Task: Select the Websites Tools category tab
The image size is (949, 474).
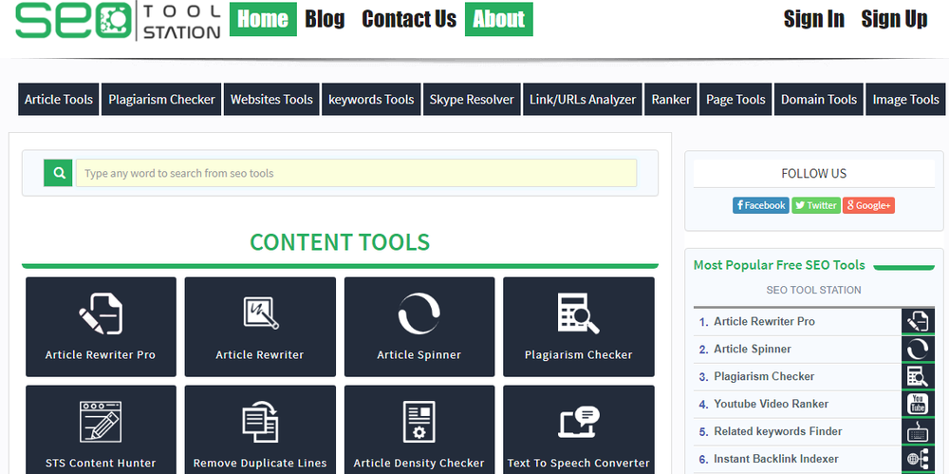Action: [x=271, y=100]
